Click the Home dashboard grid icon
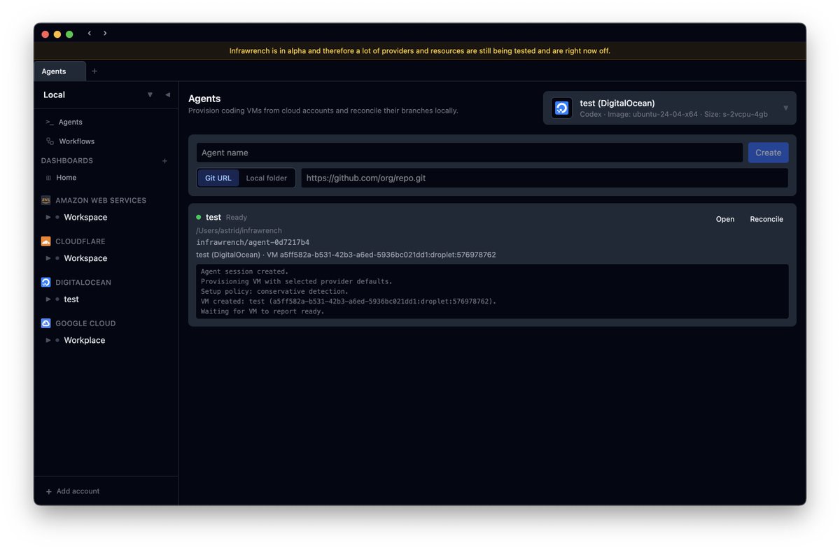840x550 pixels. point(48,178)
